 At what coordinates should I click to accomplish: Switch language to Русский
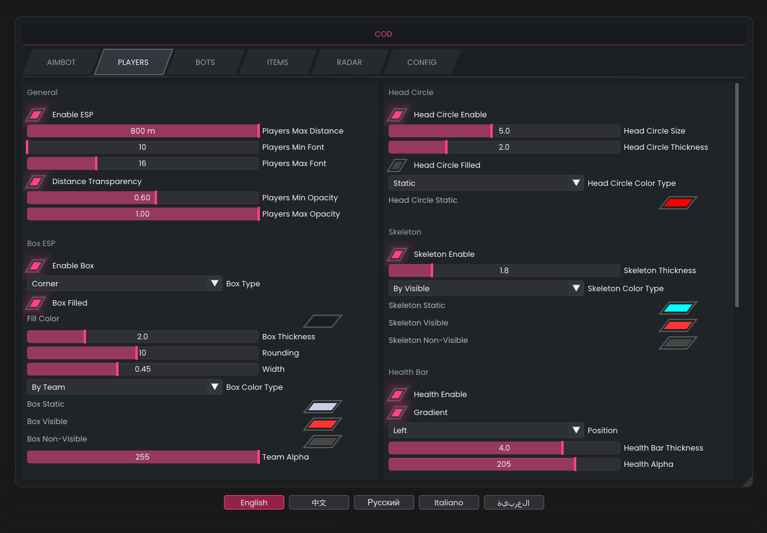pos(384,502)
